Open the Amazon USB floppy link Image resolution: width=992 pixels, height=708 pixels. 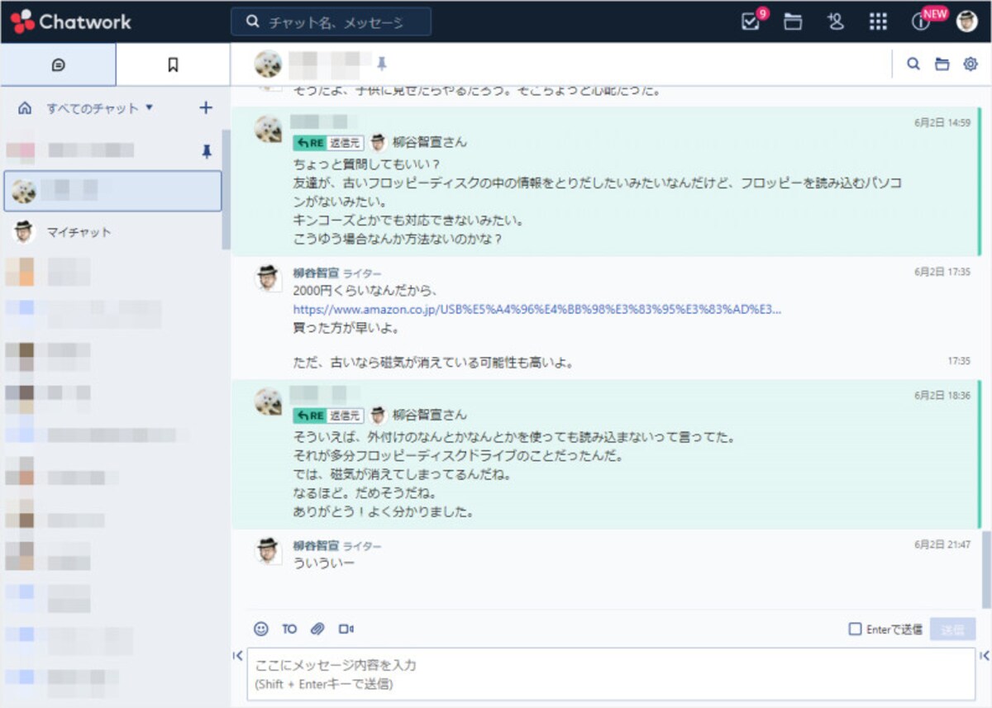tap(537, 310)
